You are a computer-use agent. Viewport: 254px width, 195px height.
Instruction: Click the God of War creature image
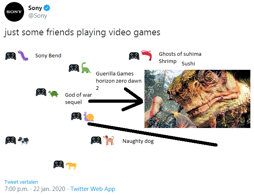pos(197,99)
